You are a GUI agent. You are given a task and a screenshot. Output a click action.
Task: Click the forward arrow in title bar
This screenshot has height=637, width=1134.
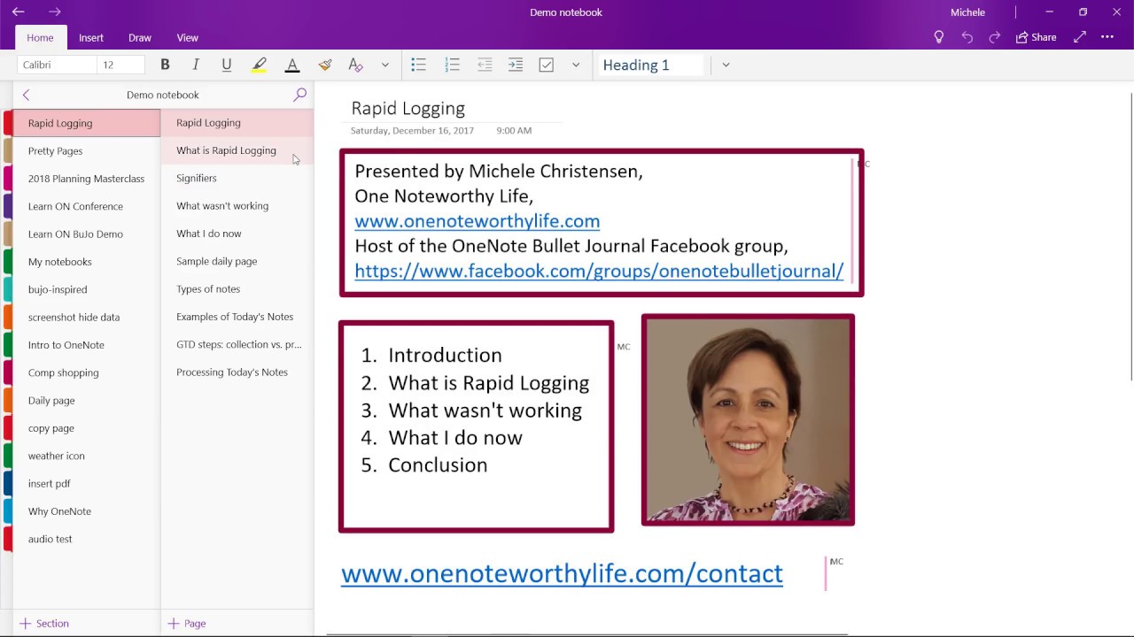[x=55, y=12]
